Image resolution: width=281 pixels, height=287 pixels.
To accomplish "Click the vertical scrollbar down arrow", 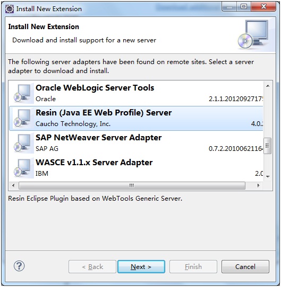I will pyautogui.click(x=268, y=176).
